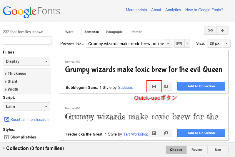The height and width of the screenshot is (157, 235).
Task: Select the Sentence tab
Action: [91, 32]
